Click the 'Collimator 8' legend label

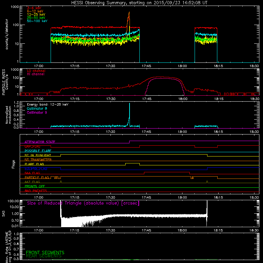point(37,108)
